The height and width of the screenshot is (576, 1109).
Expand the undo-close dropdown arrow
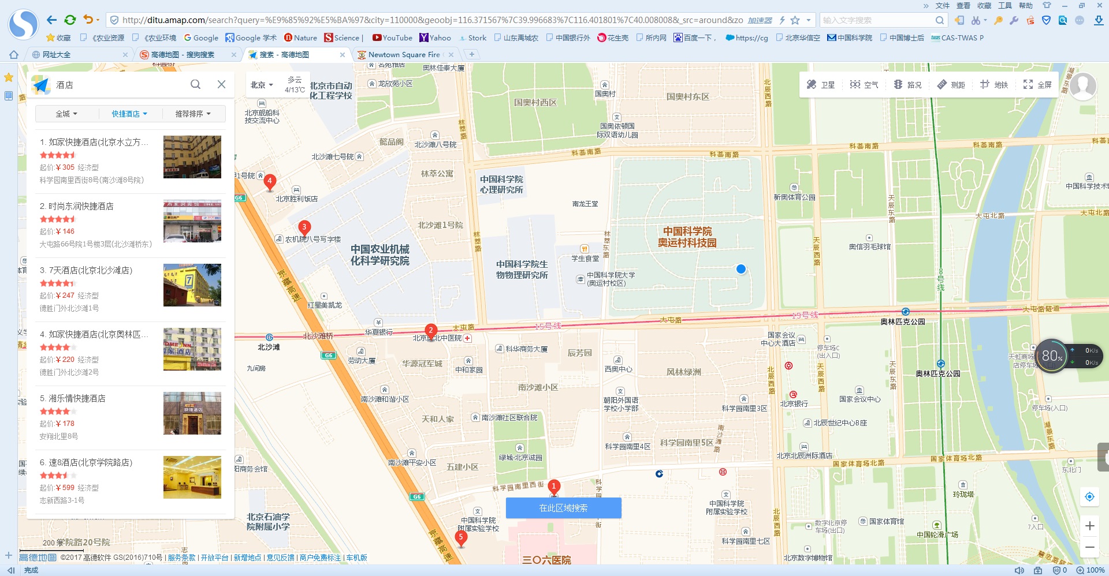(98, 20)
